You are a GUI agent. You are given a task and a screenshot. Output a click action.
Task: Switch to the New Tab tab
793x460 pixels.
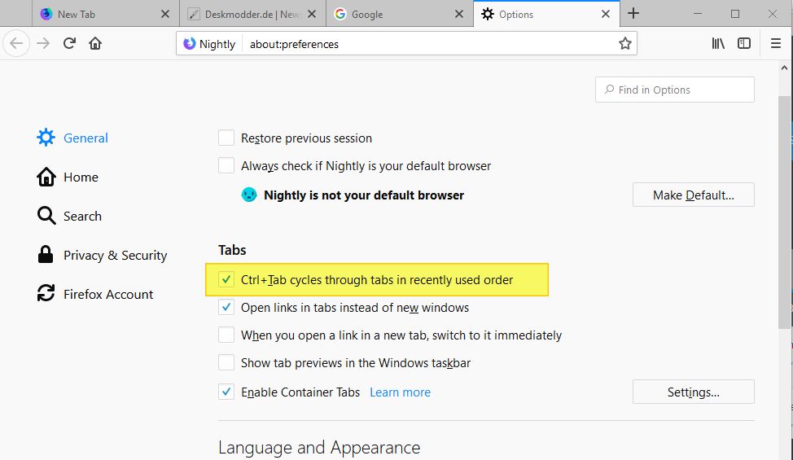(x=106, y=14)
